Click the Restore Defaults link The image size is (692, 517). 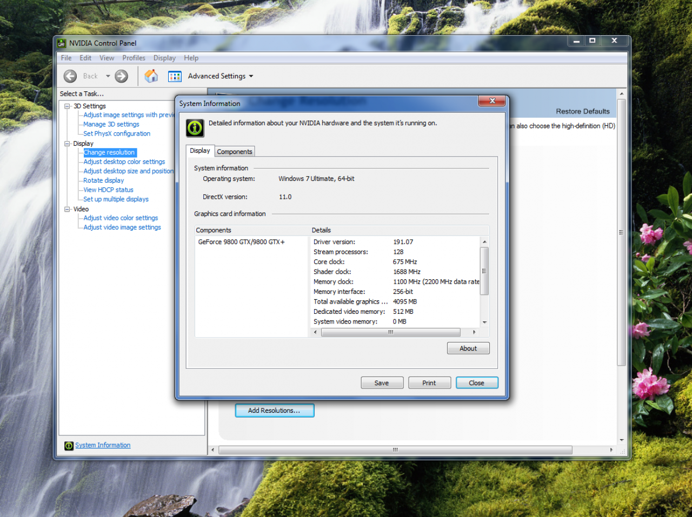(583, 111)
